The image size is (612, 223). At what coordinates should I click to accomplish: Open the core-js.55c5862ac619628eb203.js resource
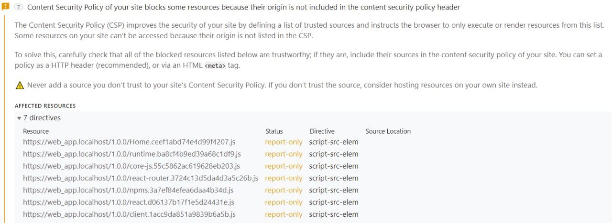click(131, 166)
